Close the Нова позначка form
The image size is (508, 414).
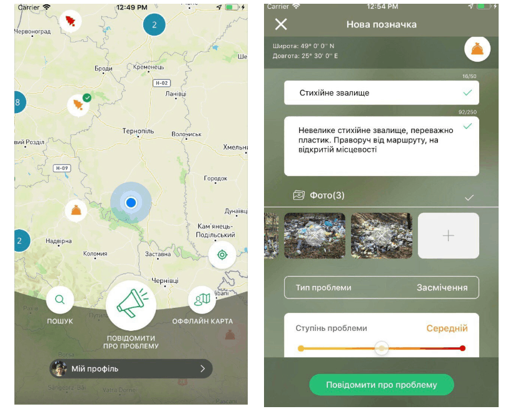(281, 24)
